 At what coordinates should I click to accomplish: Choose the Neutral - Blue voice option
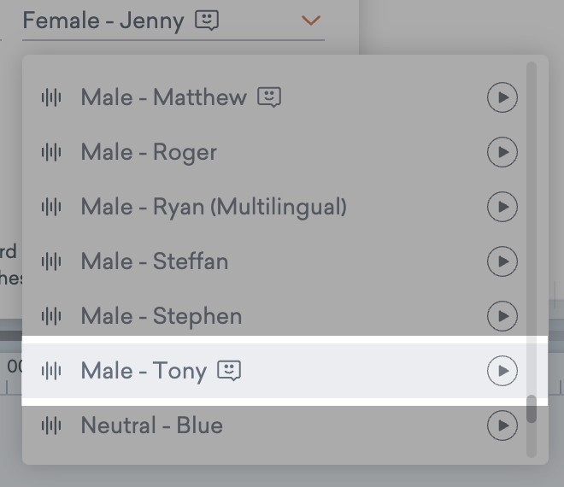pos(151,425)
